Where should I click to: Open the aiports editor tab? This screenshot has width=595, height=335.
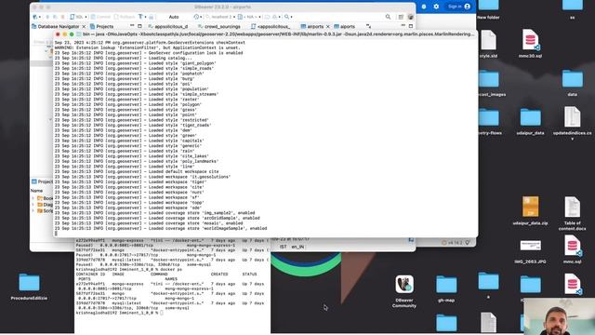click(344, 27)
